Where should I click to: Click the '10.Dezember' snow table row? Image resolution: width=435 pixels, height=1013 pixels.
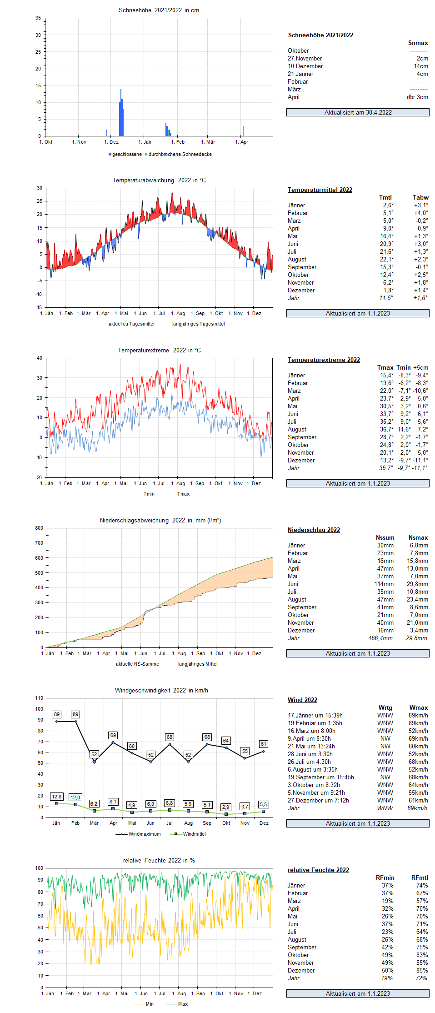(358, 66)
